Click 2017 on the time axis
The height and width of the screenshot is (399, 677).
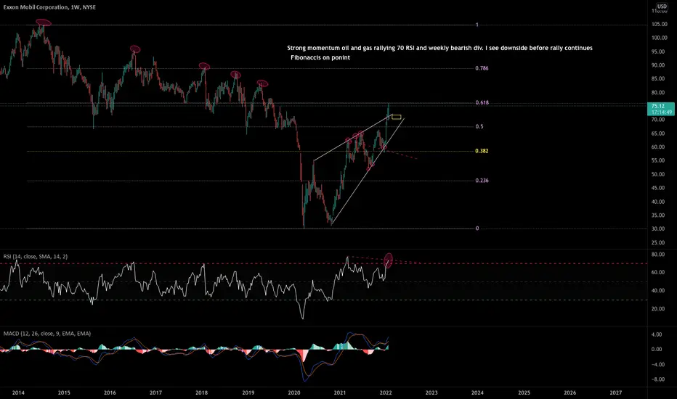(x=156, y=392)
